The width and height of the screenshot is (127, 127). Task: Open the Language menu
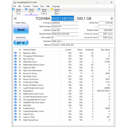(56, 6)
